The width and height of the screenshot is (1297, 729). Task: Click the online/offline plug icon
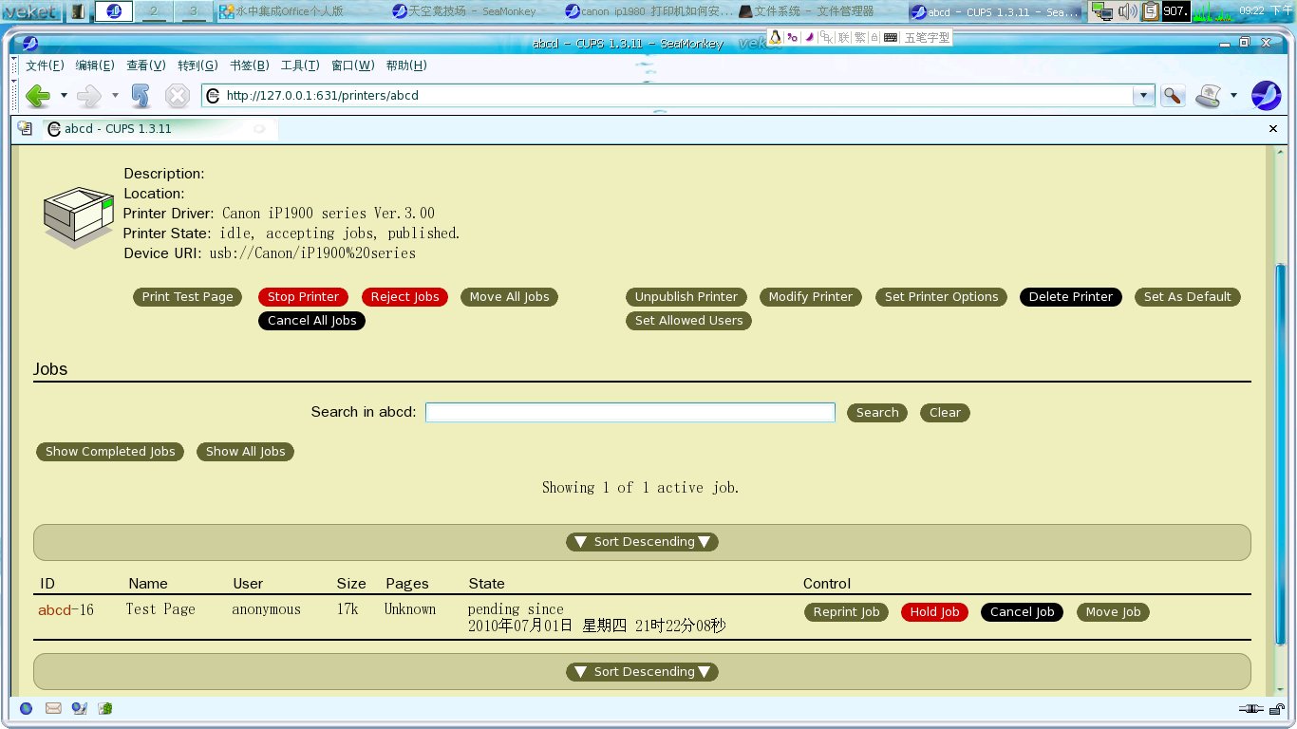1250,708
